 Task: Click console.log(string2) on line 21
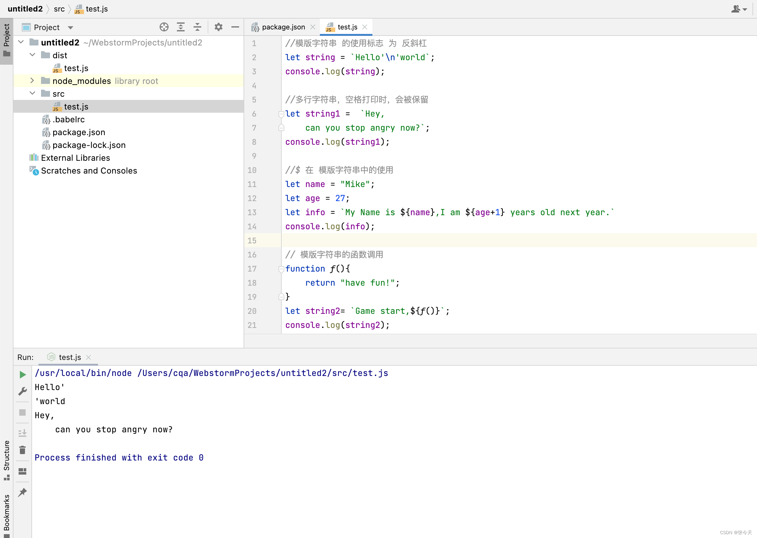(337, 325)
